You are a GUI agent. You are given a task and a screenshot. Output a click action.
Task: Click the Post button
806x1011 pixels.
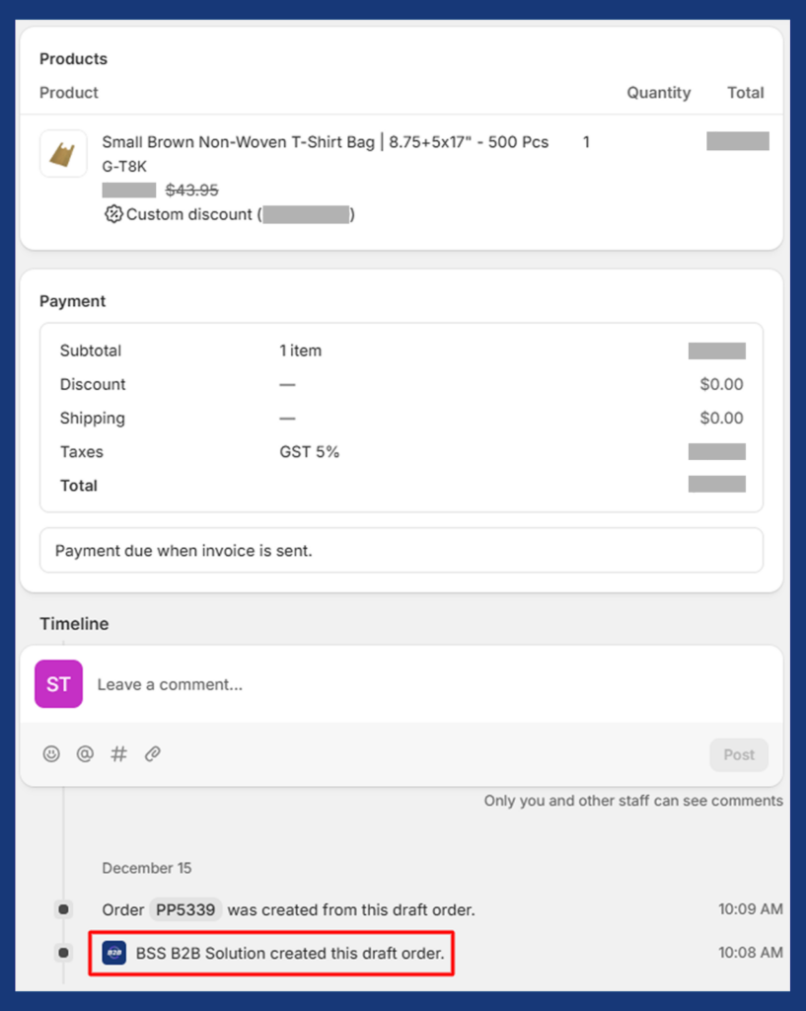pos(738,754)
